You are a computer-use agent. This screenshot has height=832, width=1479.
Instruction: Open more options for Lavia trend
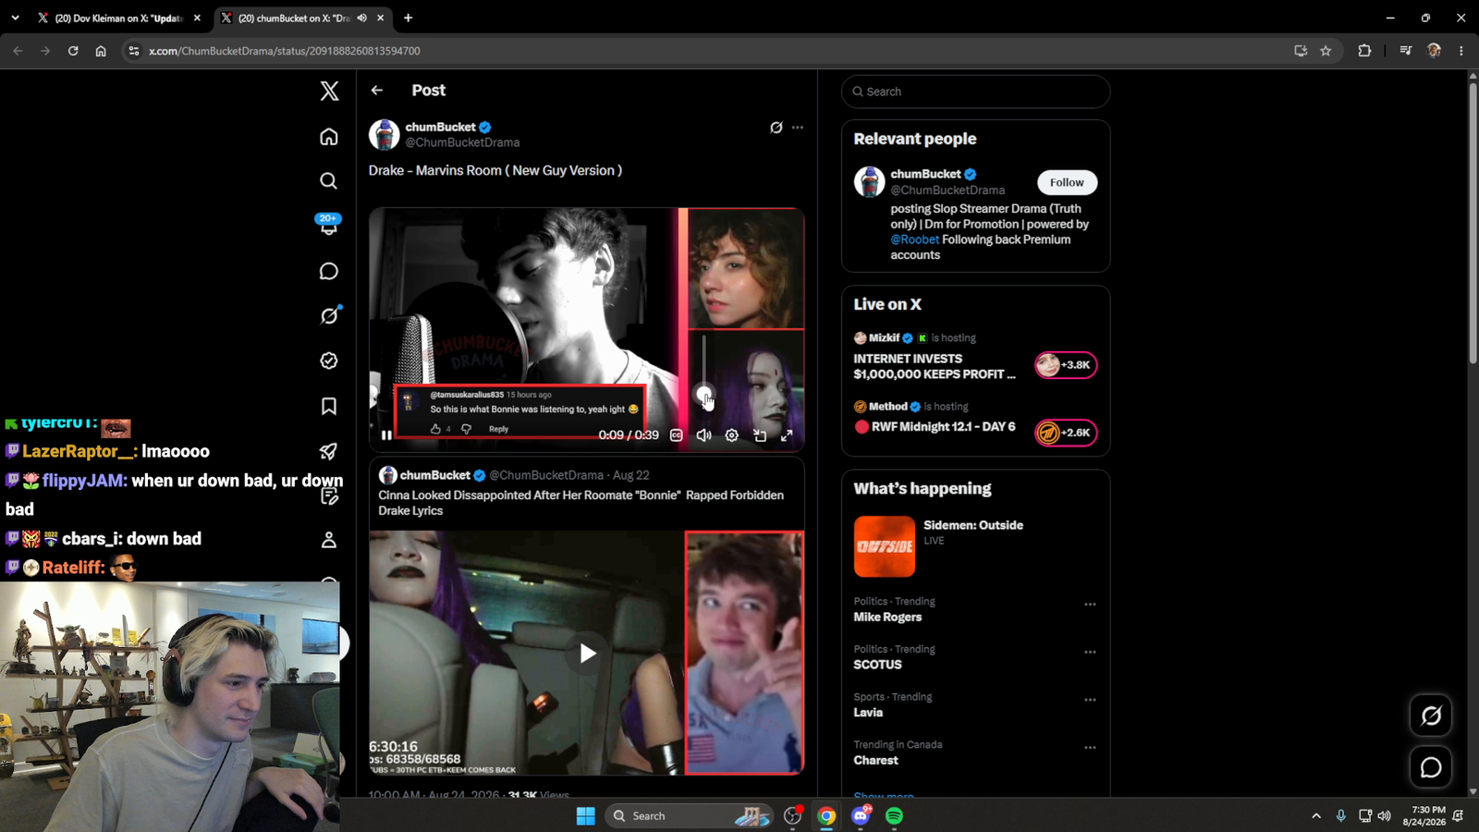(1090, 700)
